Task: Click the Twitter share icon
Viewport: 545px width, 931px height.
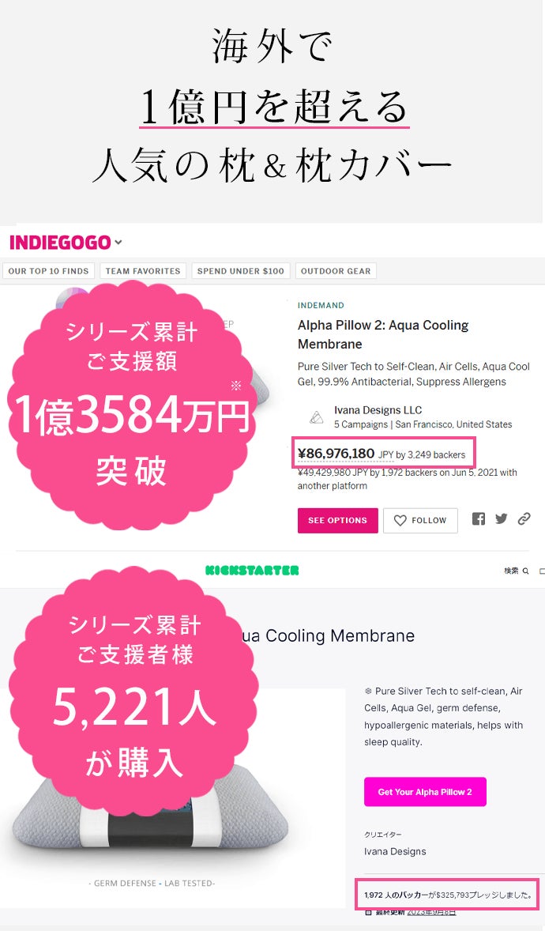Action: pyautogui.click(x=501, y=519)
